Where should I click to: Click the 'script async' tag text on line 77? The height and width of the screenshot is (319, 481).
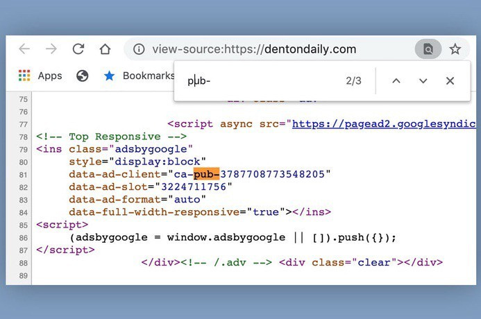[x=210, y=124]
